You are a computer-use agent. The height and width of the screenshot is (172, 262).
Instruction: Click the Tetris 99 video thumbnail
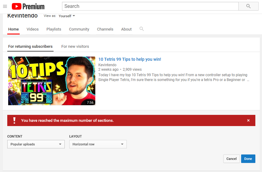(52, 81)
